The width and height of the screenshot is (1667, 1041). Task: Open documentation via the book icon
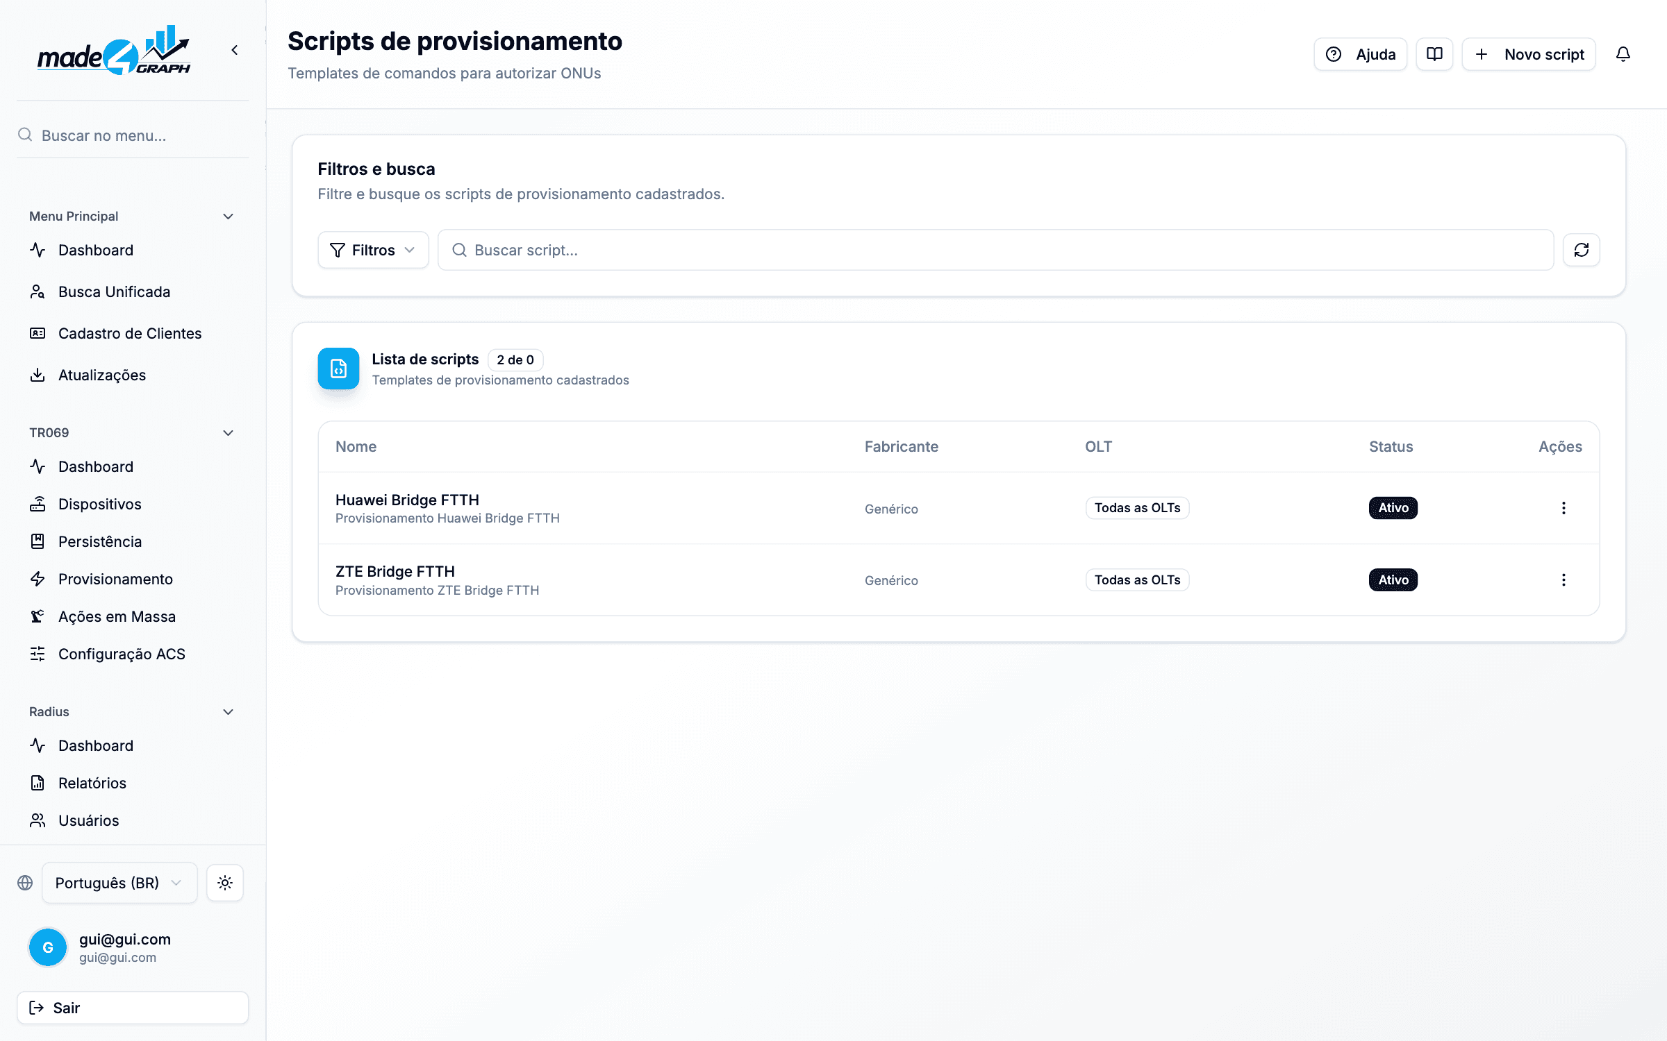pyautogui.click(x=1434, y=54)
